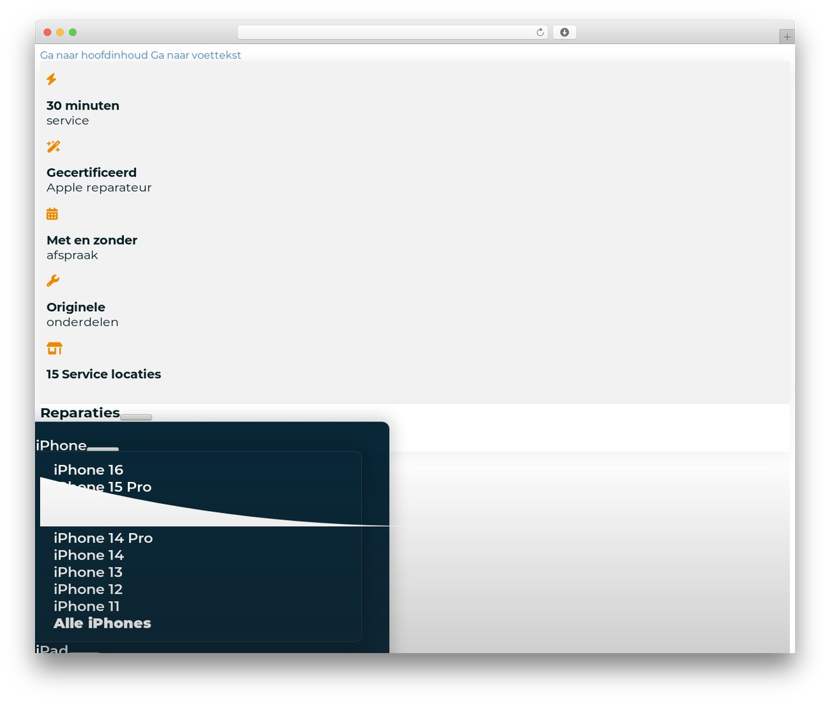Click the onderdelen text
Viewport: 830px width, 703px height.
click(82, 322)
